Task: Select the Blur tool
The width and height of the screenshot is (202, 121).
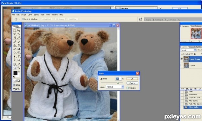Action: [x=15, y=52]
